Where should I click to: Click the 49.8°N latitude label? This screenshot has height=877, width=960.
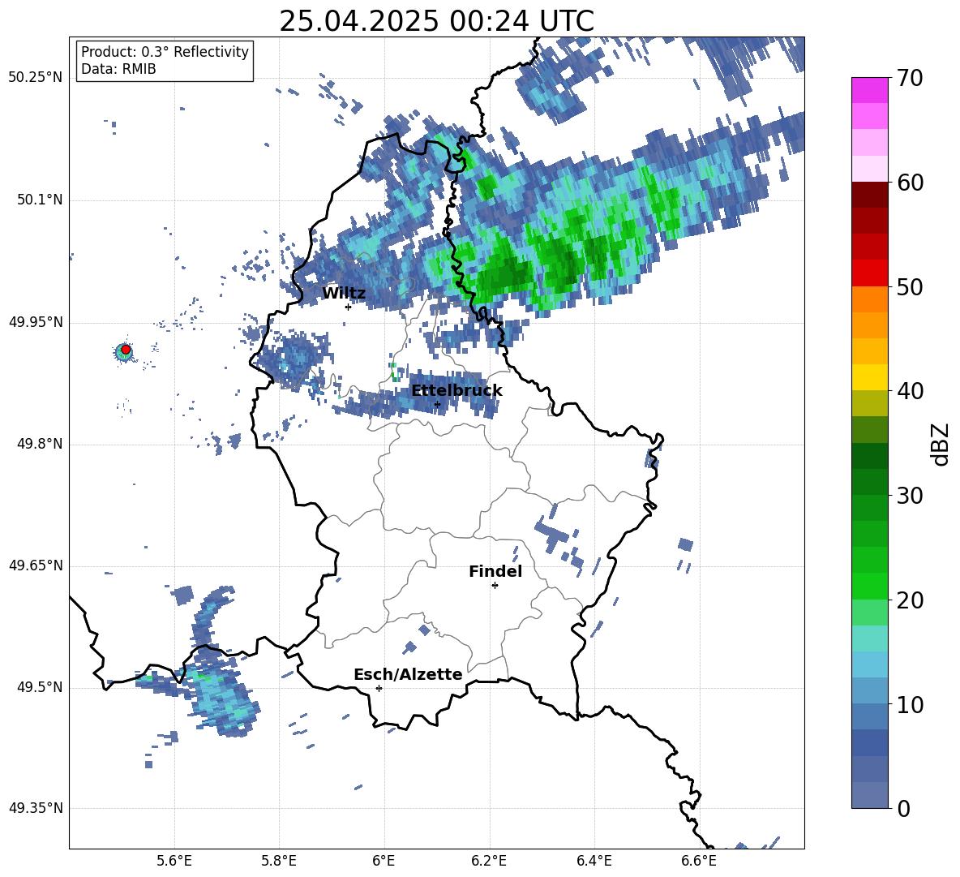point(39,444)
